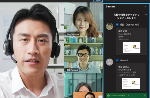This screenshot has width=150, height=98.
Task: Uncheck the 横田 (Yonyon HR) checkbox
Action: (x=117, y=25)
